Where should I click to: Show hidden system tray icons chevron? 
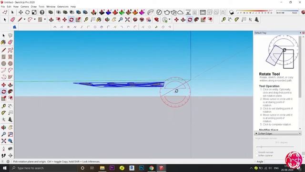(x=251, y=168)
